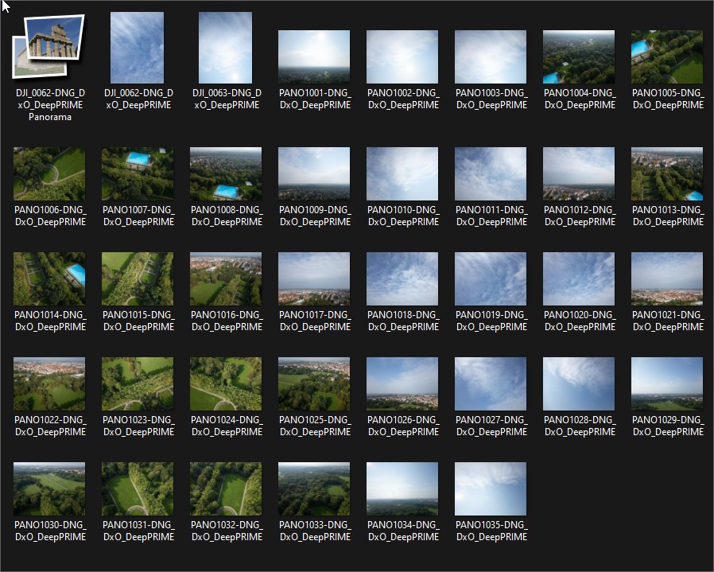This screenshot has height=572, width=714.
Task: Select the PANO1023-DNG park thumbnail
Action: click(138, 383)
